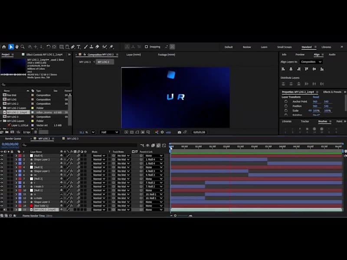
Task: Click label color swatch of layer 15
Action: point(20,210)
